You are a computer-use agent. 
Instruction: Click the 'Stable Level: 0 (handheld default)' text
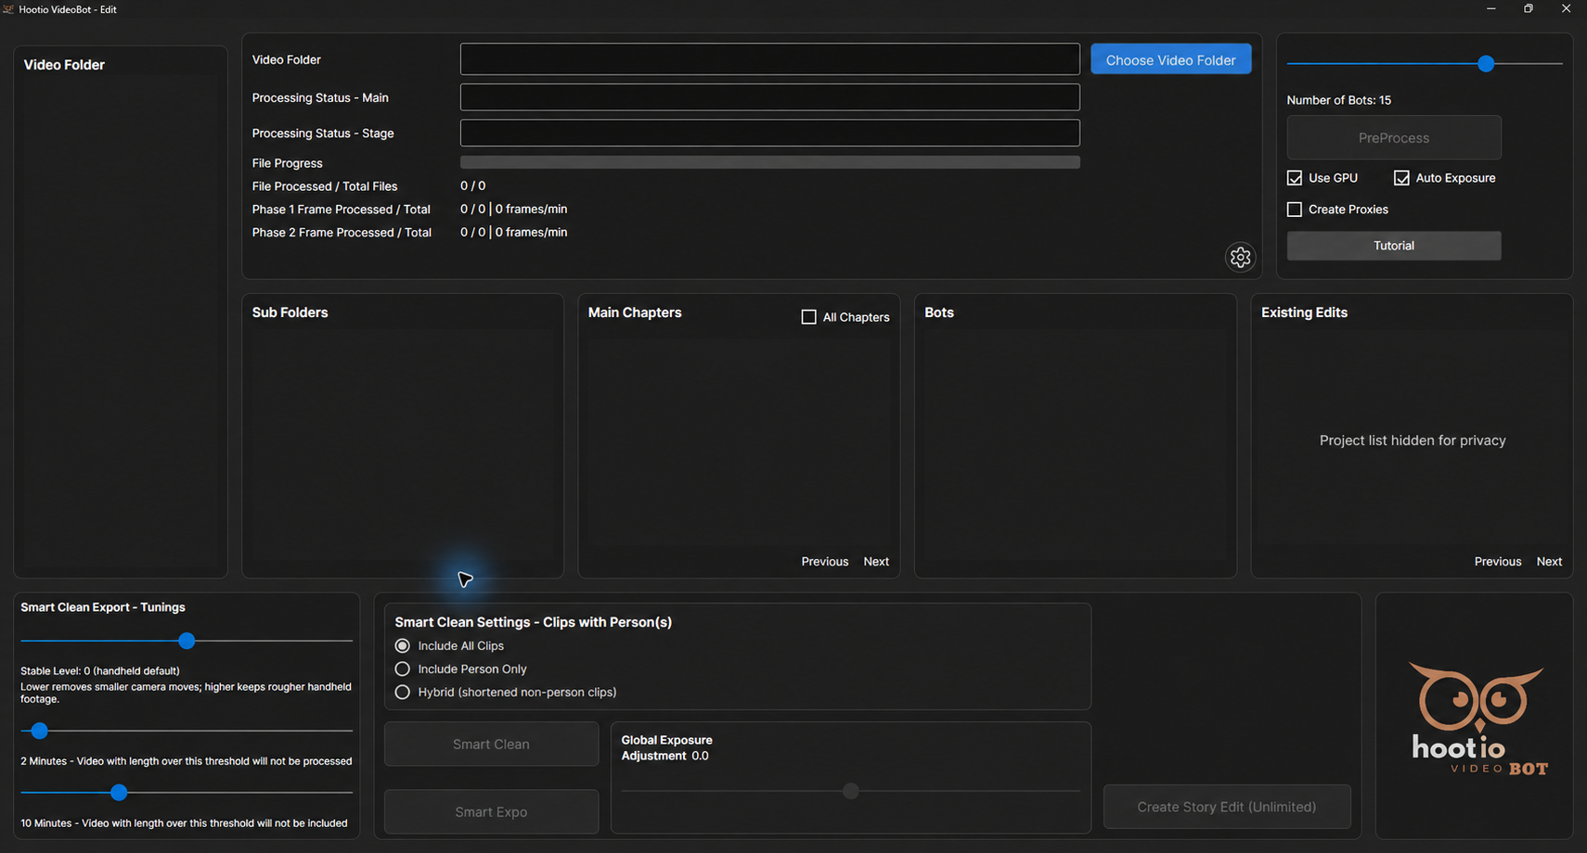(x=100, y=670)
